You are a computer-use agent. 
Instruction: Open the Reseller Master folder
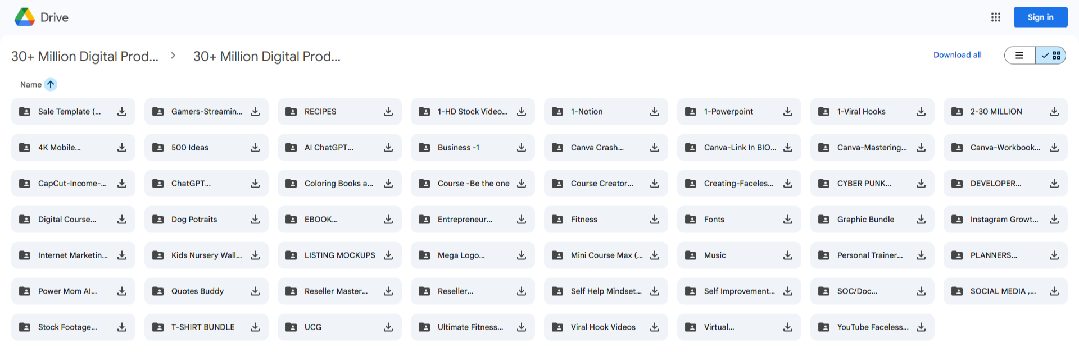(x=339, y=291)
